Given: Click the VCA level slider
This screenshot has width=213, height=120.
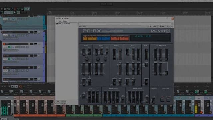Looking at the screenshot, I should point(146,54).
